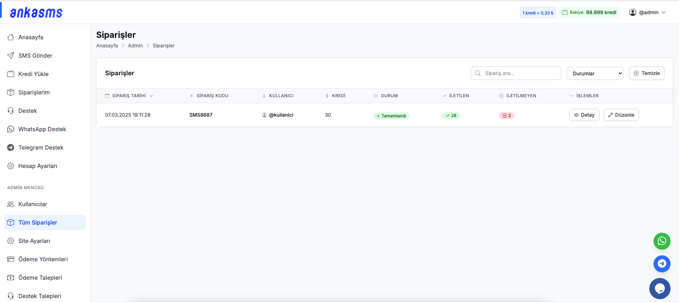Open SMS Gönder in the sidebar
The width and height of the screenshot is (679, 302).
pos(35,56)
